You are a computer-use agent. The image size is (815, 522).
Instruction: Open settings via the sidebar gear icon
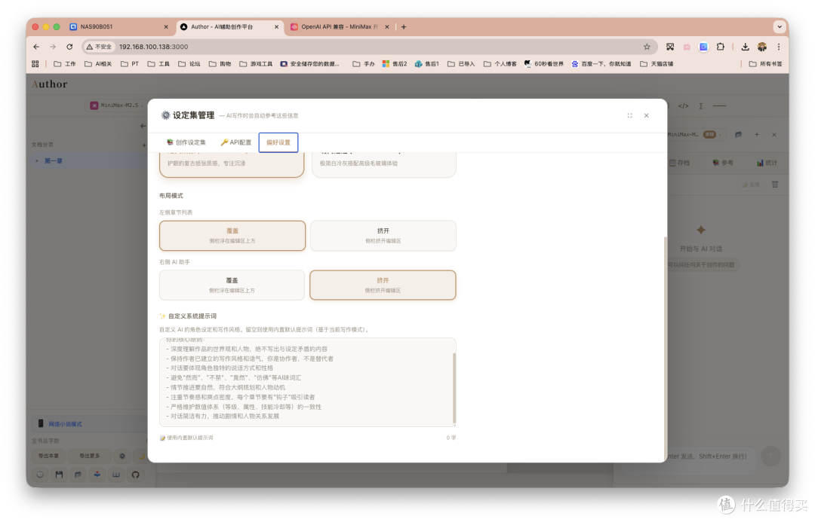click(x=122, y=456)
